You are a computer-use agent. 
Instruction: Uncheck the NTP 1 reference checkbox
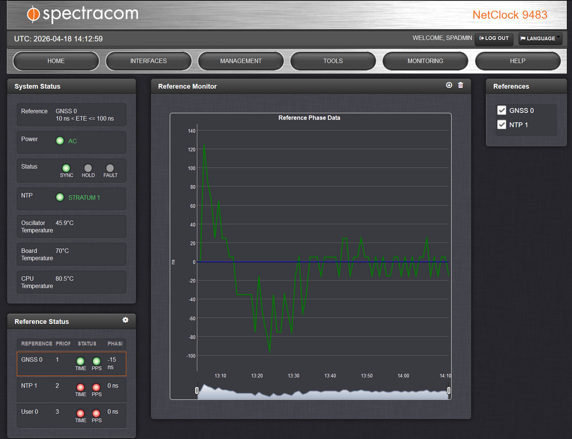click(x=502, y=125)
